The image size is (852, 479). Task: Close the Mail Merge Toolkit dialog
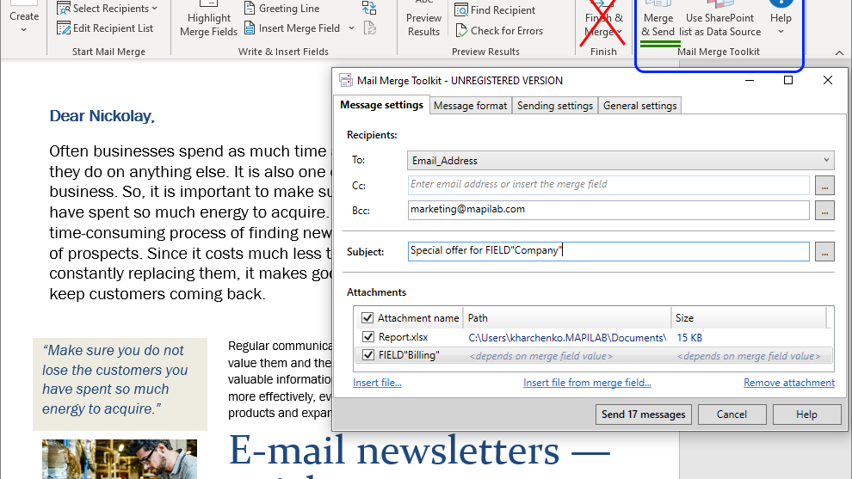(828, 80)
